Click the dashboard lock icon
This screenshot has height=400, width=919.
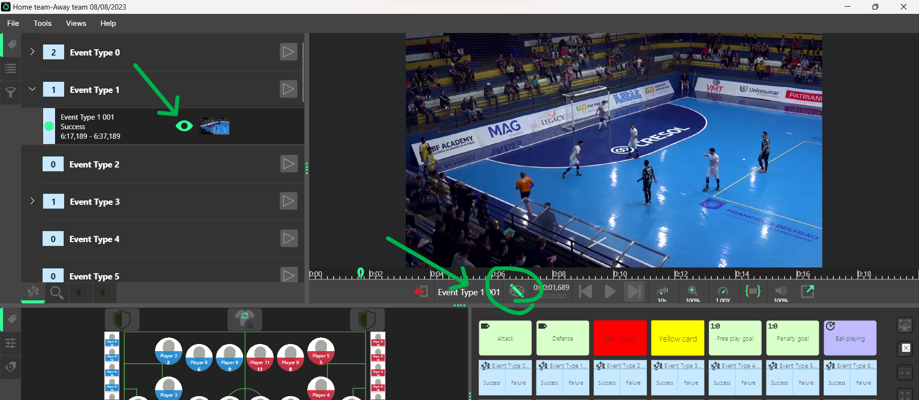coord(905,325)
